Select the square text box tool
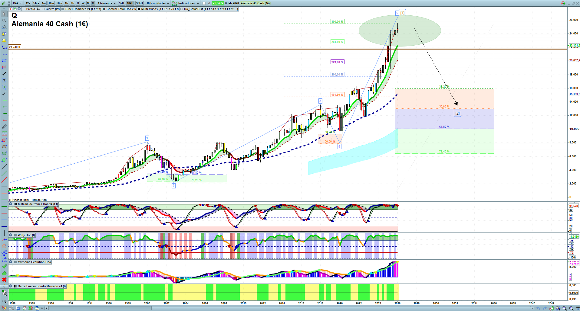The width and height of the screenshot is (580, 311). click(x=4, y=80)
